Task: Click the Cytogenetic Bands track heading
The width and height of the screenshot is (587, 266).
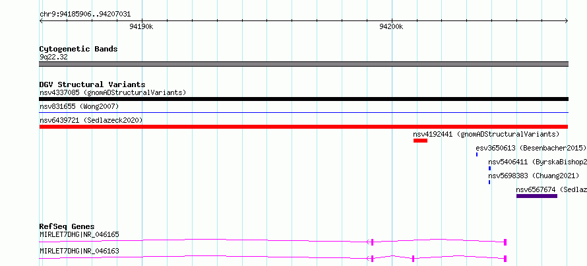Action: (78, 49)
